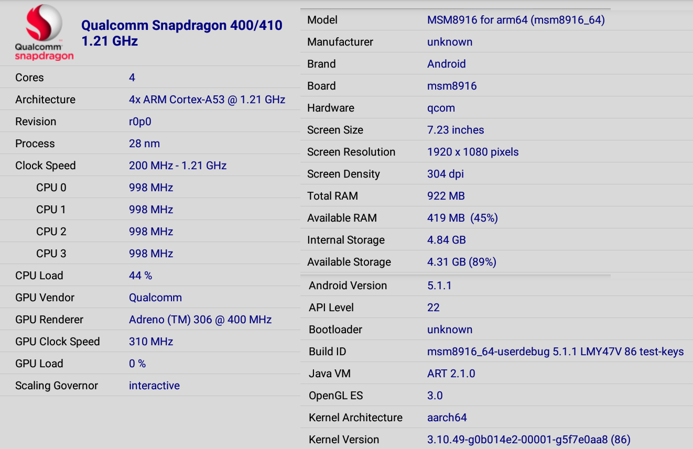This screenshot has height=449, width=693.
Task: Click Available Storage value 4.31 GB (89%)
Action: tap(462, 262)
